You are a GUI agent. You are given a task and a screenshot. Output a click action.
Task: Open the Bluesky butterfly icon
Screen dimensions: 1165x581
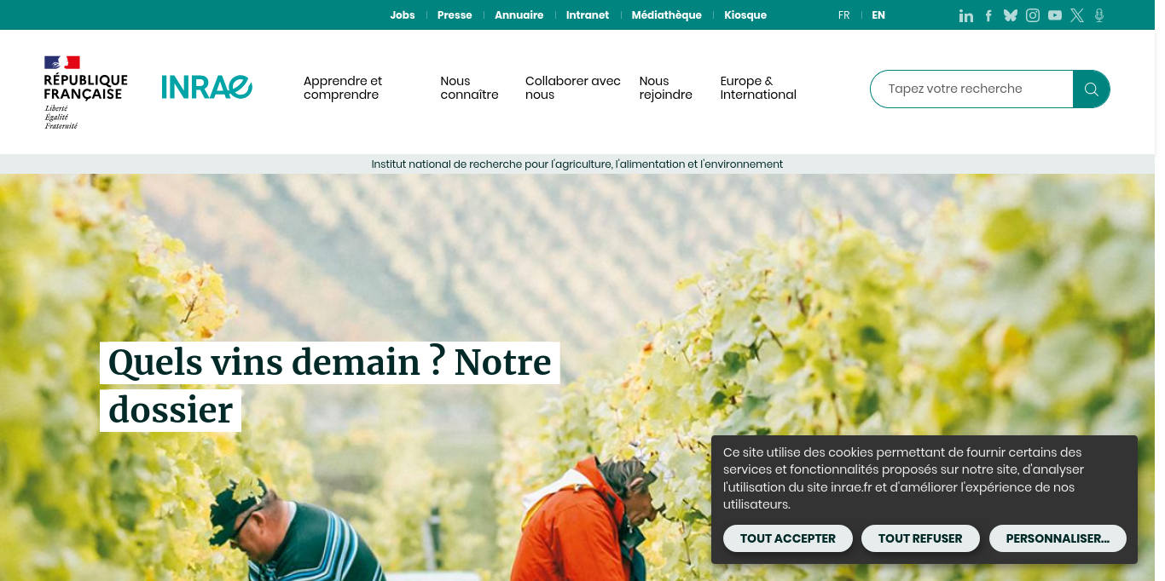[x=1011, y=15]
